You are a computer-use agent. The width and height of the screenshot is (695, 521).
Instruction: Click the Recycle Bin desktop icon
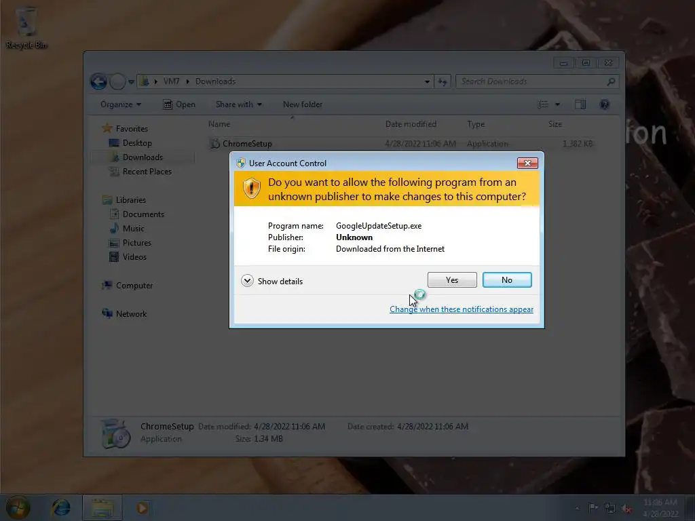(x=26, y=27)
